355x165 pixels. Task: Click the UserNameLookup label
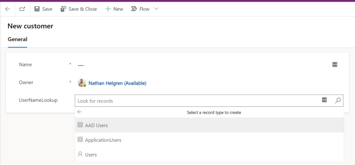(38, 100)
